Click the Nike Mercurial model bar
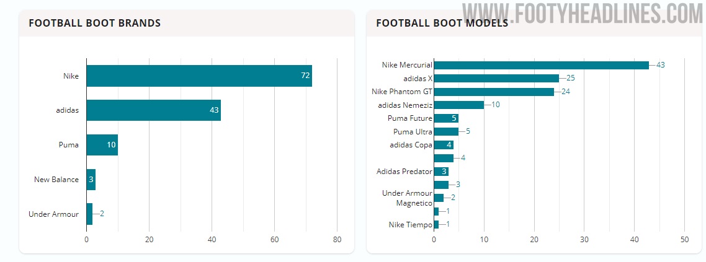 pyautogui.click(x=541, y=65)
